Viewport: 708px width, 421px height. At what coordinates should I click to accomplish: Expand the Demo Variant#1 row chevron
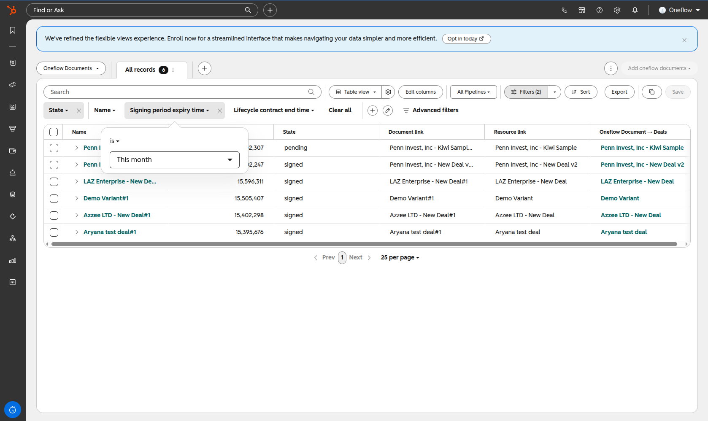click(76, 198)
